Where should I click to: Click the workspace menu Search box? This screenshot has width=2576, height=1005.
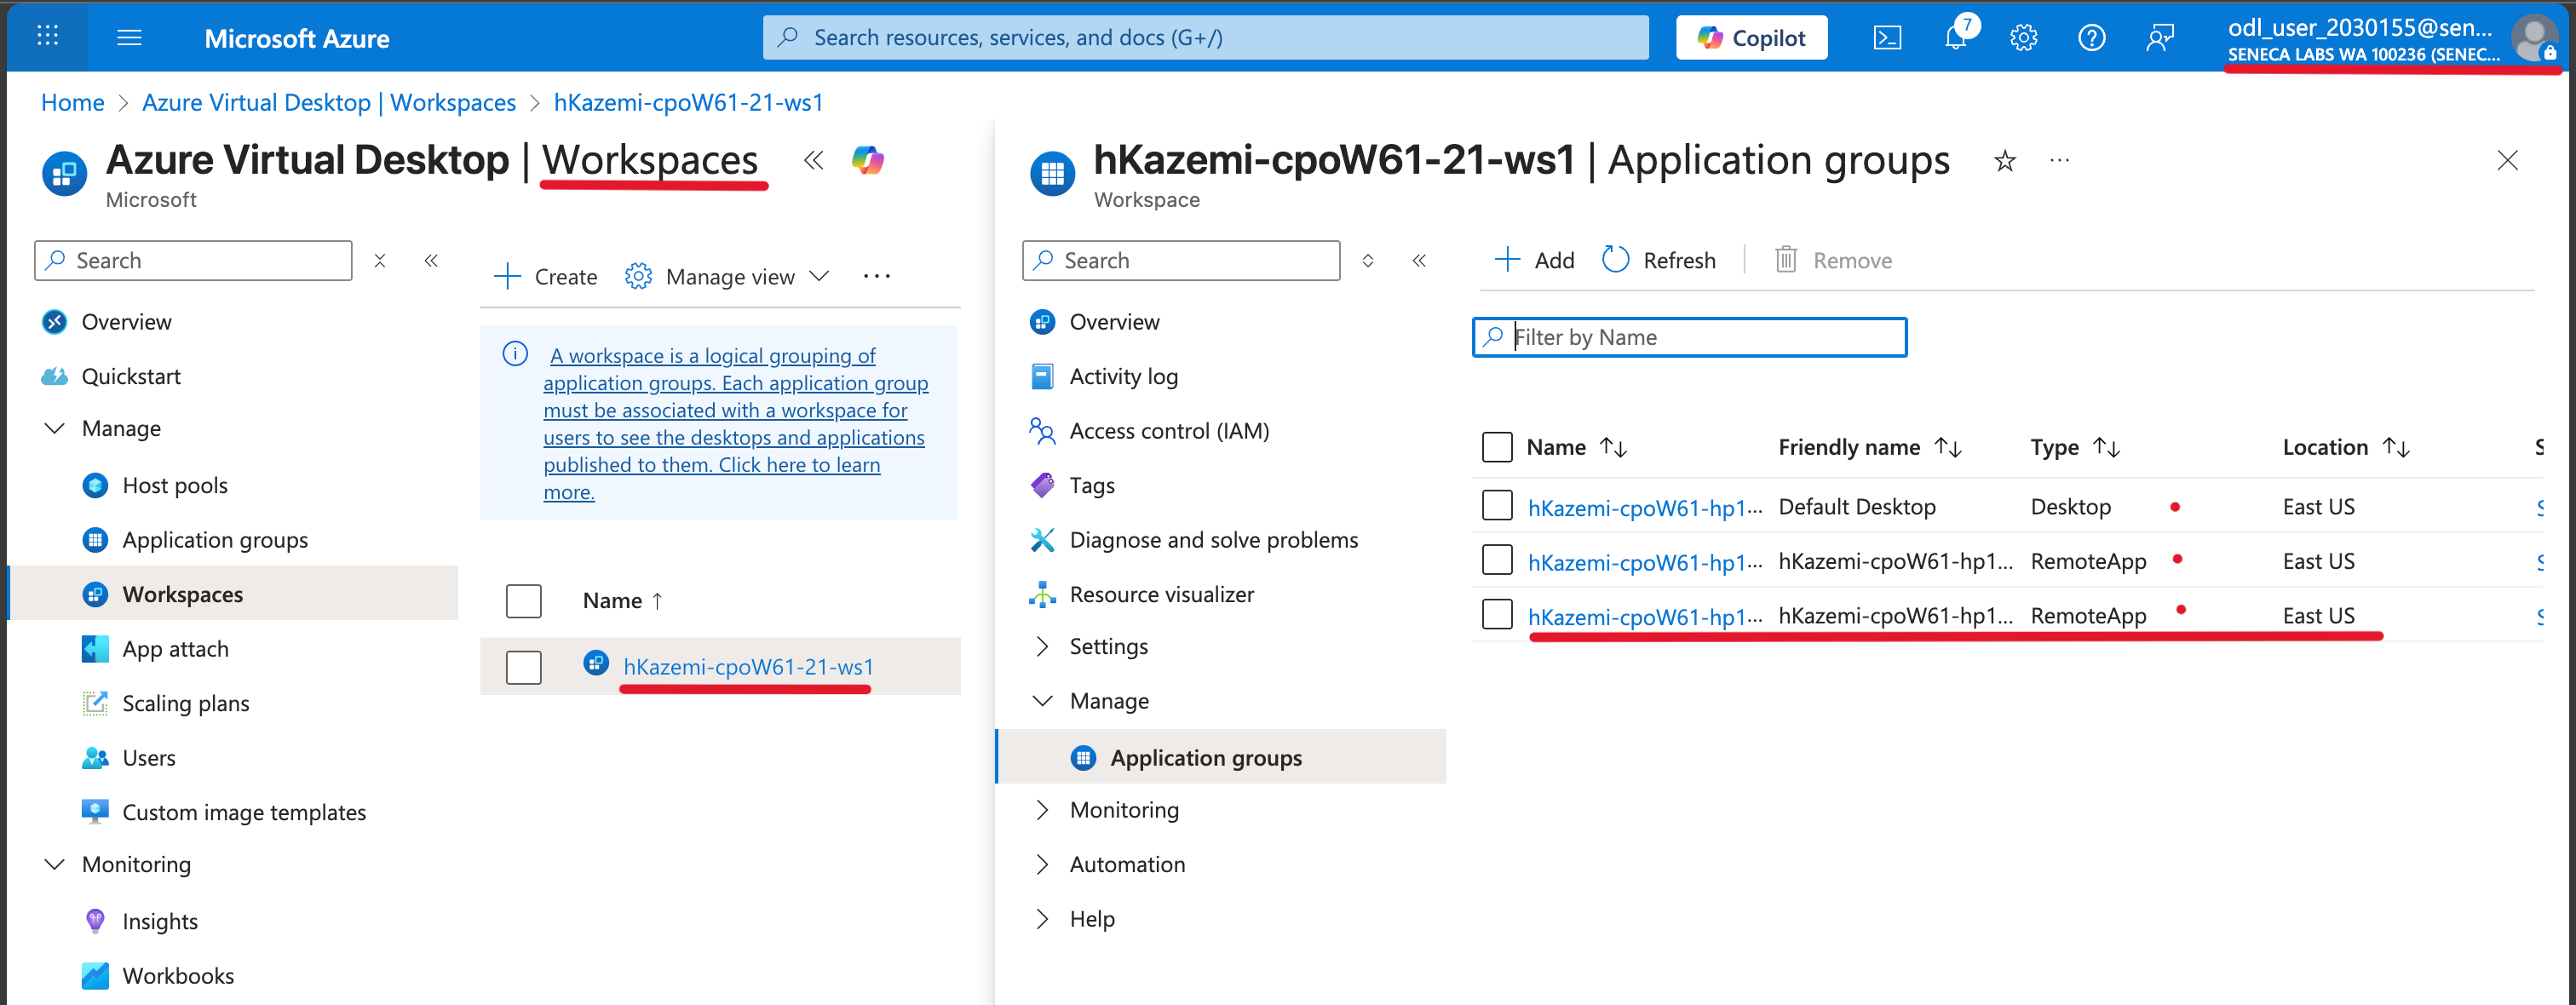click(x=1181, y=260)
